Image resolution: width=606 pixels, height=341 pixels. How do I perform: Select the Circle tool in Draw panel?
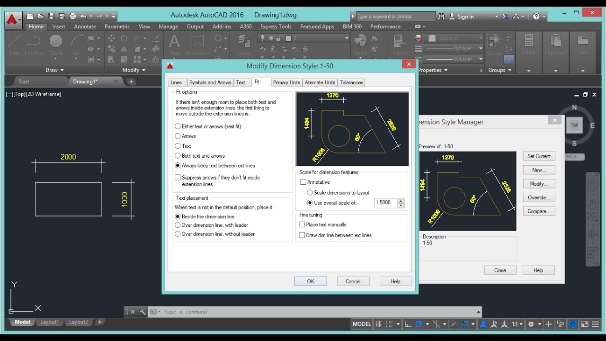tap(56, 45)
